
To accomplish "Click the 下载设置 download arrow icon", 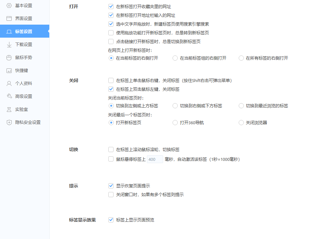I will coord(9,45).
